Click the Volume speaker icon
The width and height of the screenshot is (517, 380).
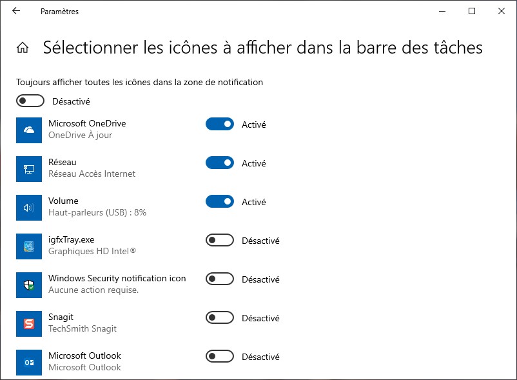29,208
